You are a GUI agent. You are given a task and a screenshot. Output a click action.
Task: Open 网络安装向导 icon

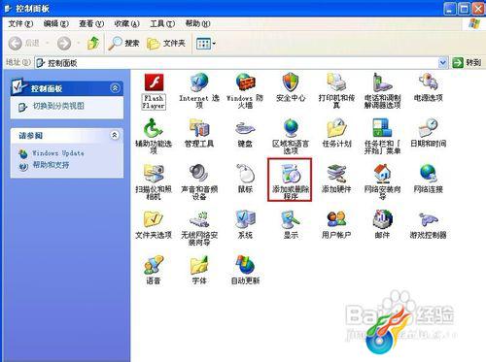(x=382, y=181)
